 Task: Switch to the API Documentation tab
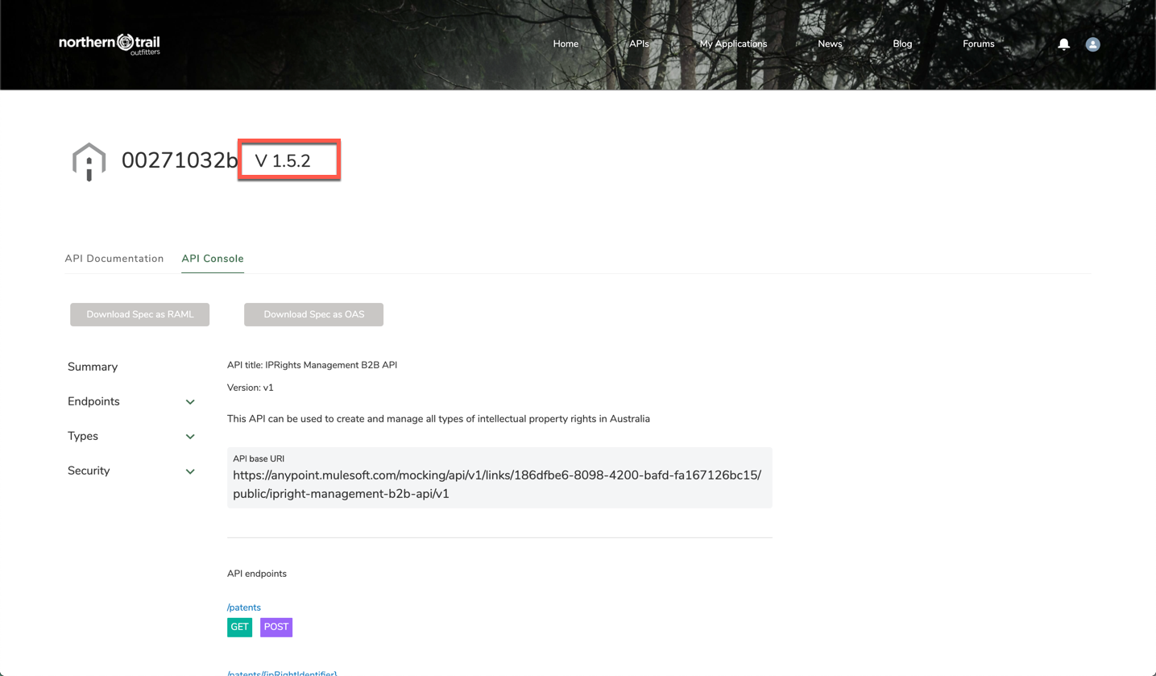tap(114, 259)
